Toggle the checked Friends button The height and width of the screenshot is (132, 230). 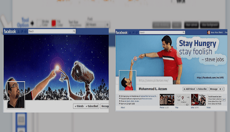[79, 106]
